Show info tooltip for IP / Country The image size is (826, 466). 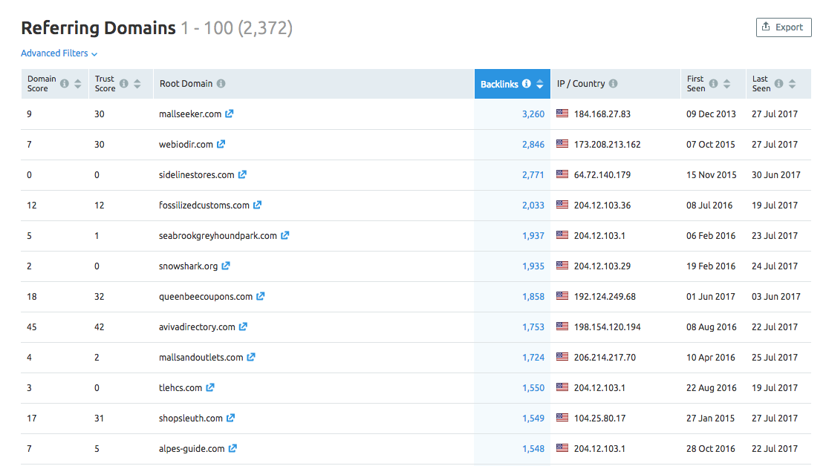point(613,84)
